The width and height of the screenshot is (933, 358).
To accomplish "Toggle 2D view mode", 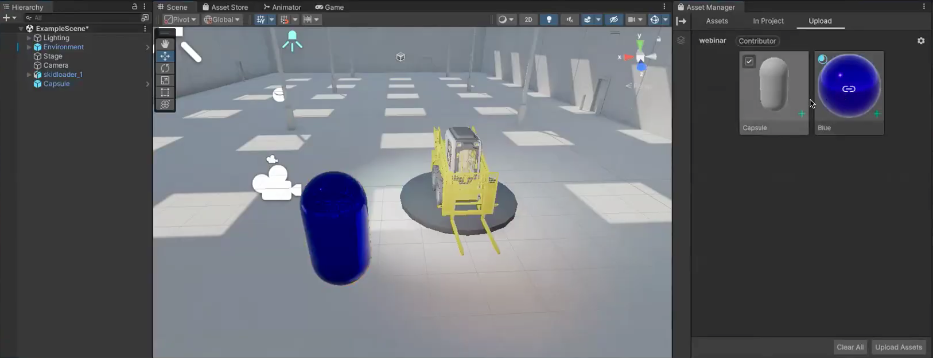I will [x=528, y=20].
